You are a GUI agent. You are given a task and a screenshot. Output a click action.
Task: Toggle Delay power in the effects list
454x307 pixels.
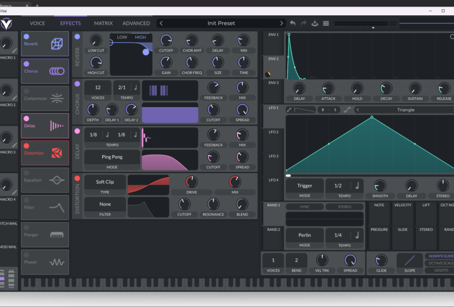26,118
